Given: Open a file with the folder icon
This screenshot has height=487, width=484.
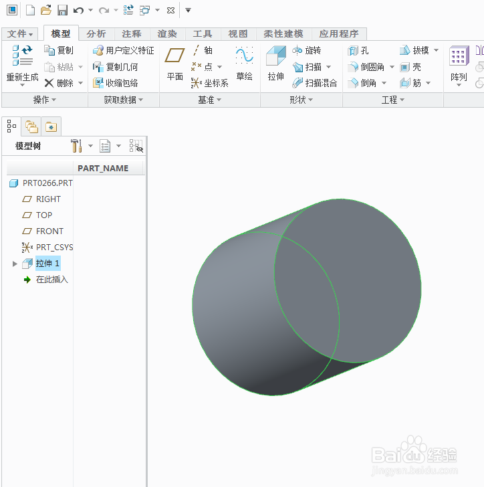Looking at the screenshot, I should 46,10.
